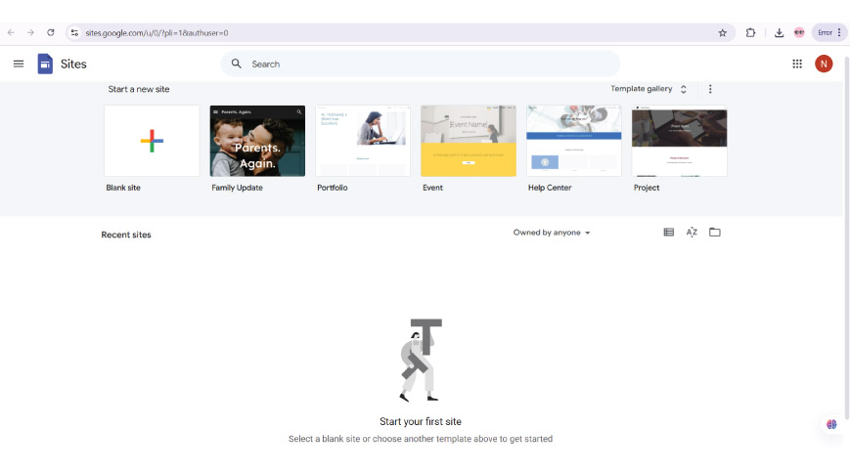Reload the current page
This screenshot has height=472, width=850.
pyautogui.click(x=51, y=32)
